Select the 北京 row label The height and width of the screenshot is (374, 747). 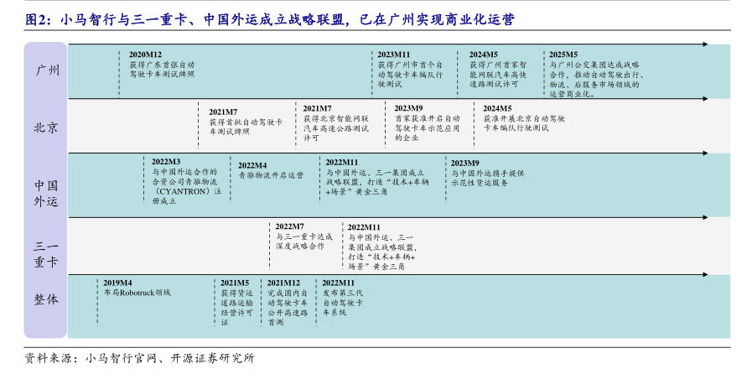45,127
